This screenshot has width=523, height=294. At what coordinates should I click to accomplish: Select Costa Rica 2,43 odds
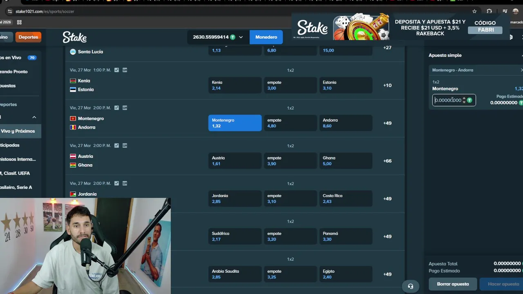346,198
